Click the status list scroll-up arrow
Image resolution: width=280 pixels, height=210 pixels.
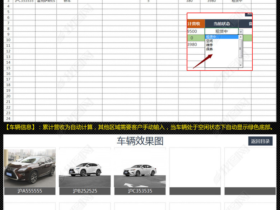click(241, 37)
